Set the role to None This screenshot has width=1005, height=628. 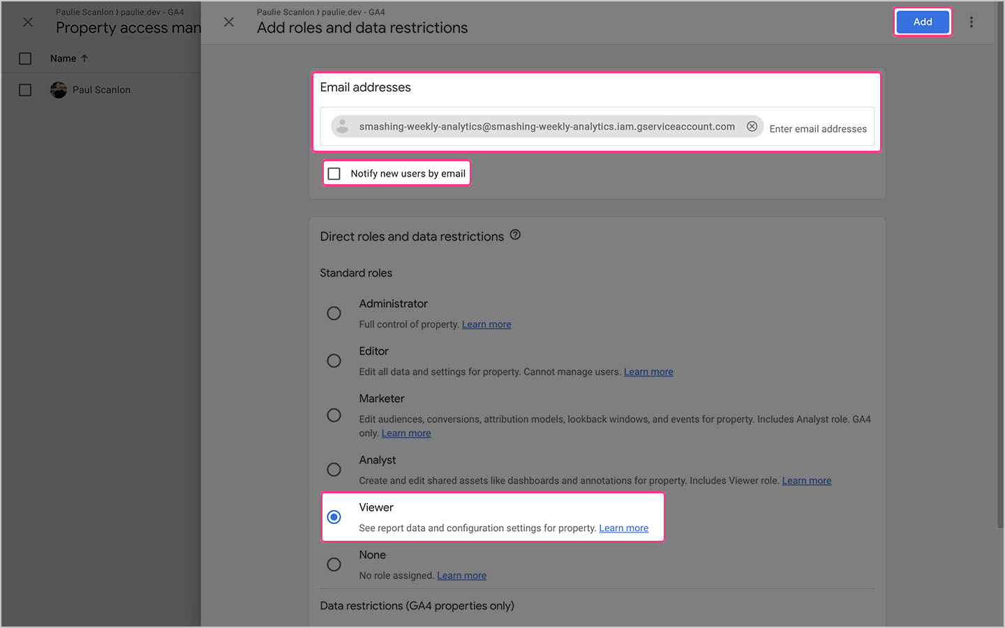(334, 564)
